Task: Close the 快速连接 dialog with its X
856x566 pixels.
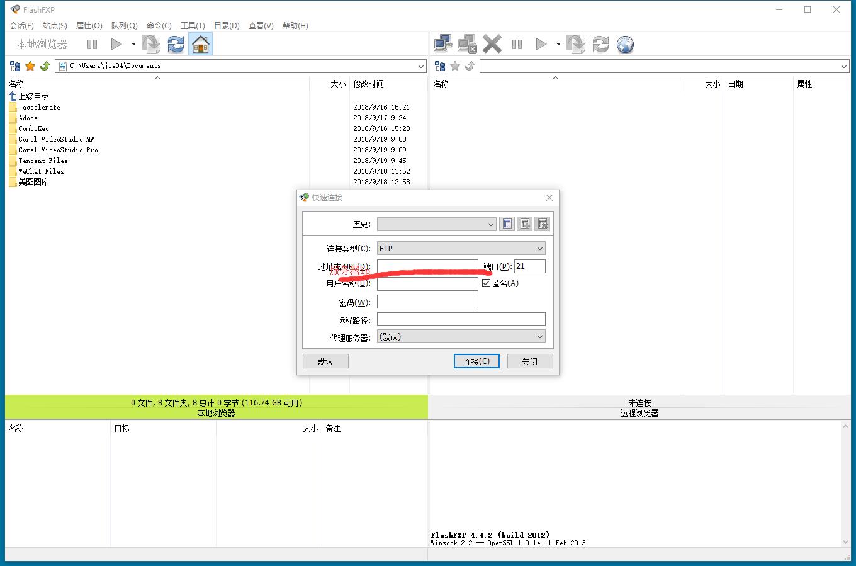Action: coord(549,198)
